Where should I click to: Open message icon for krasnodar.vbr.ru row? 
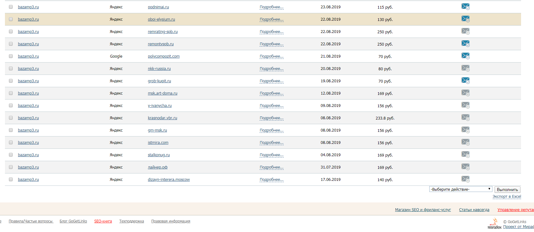pos(465,117)
